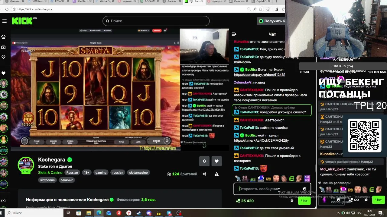This screenshot has height=217, width=387.
Task: Open the Slots & Casino category link
Action: [50, 173]
